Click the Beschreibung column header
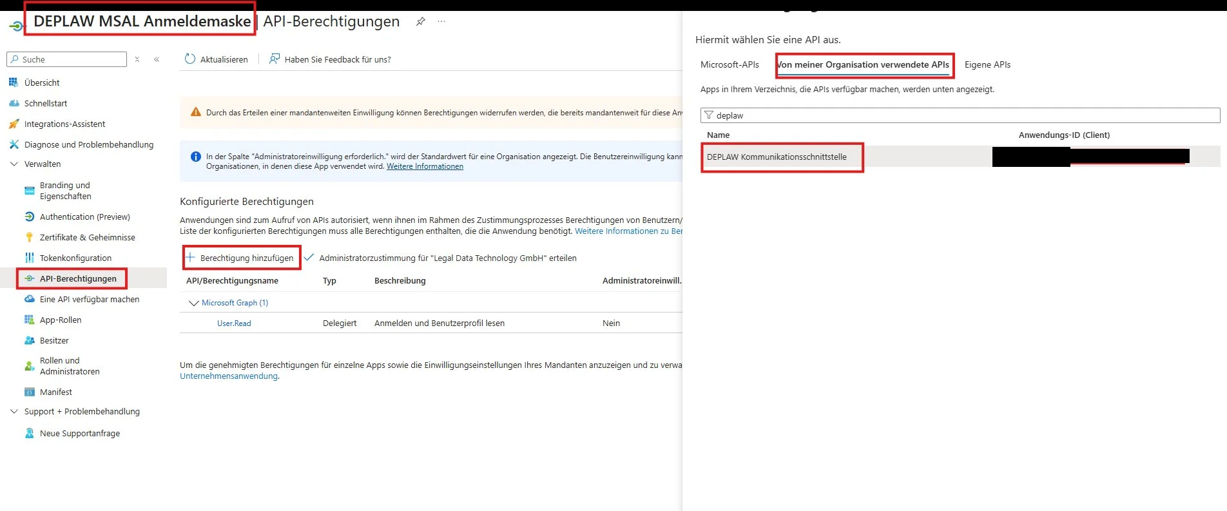This screenshot has height=511, width=1227. point(400,280)
